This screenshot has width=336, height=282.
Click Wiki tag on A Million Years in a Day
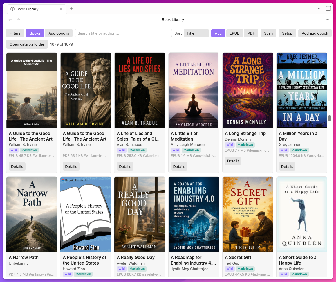pyautogui.click(x=283, y=150)
